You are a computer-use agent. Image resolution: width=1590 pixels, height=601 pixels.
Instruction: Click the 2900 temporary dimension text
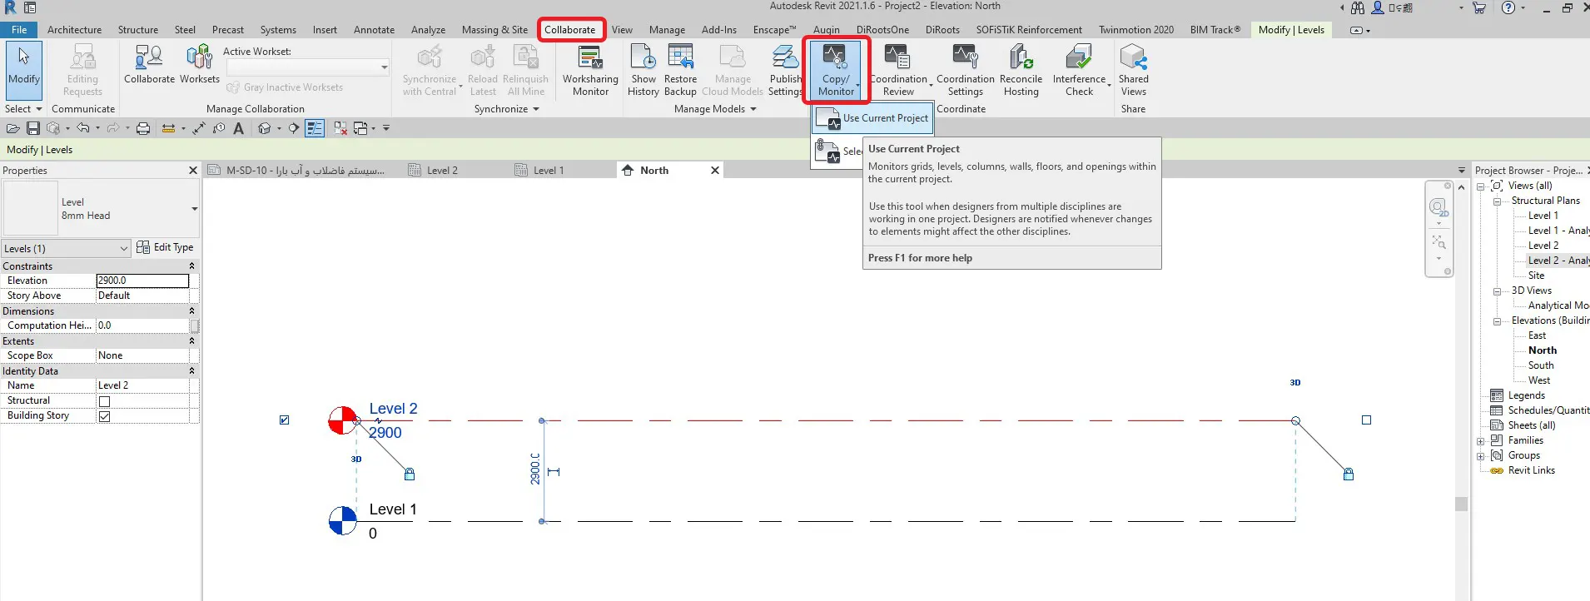[535, 469]
